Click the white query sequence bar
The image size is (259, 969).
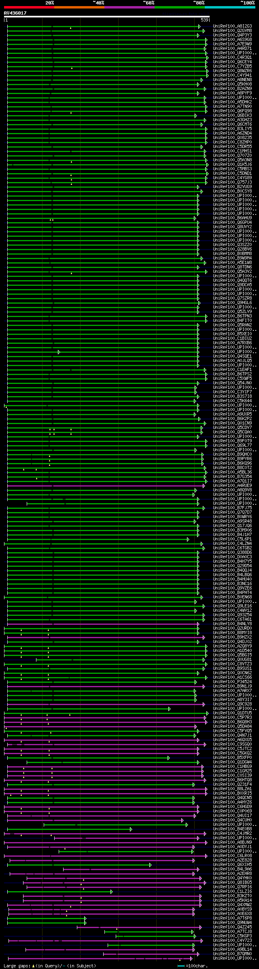point(107,17)
